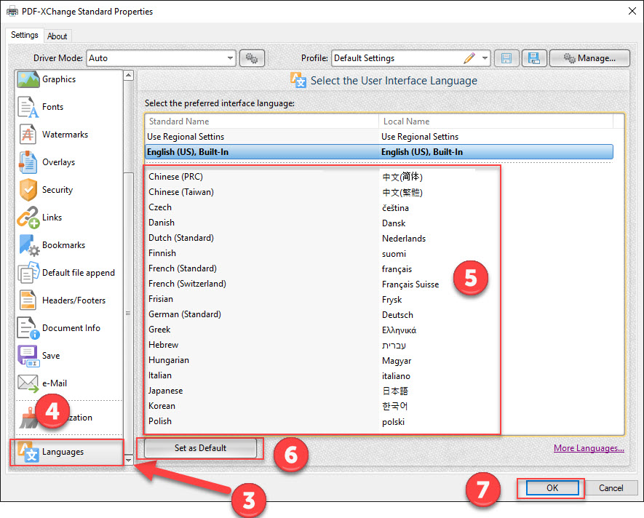The width and height of the screenshot is (644, 518).
Task: Click the Standard Name column header
Action: point(262,121)
